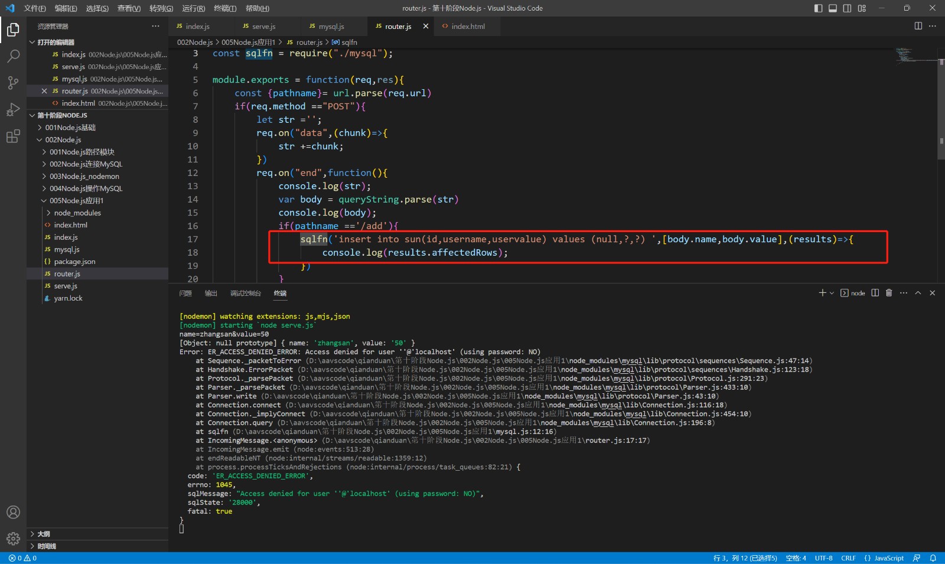This screenshot has width=945, height=564.
Task: Open the Explorer view in activity bar
Action: pyautogui.click(x=13, y=30)
